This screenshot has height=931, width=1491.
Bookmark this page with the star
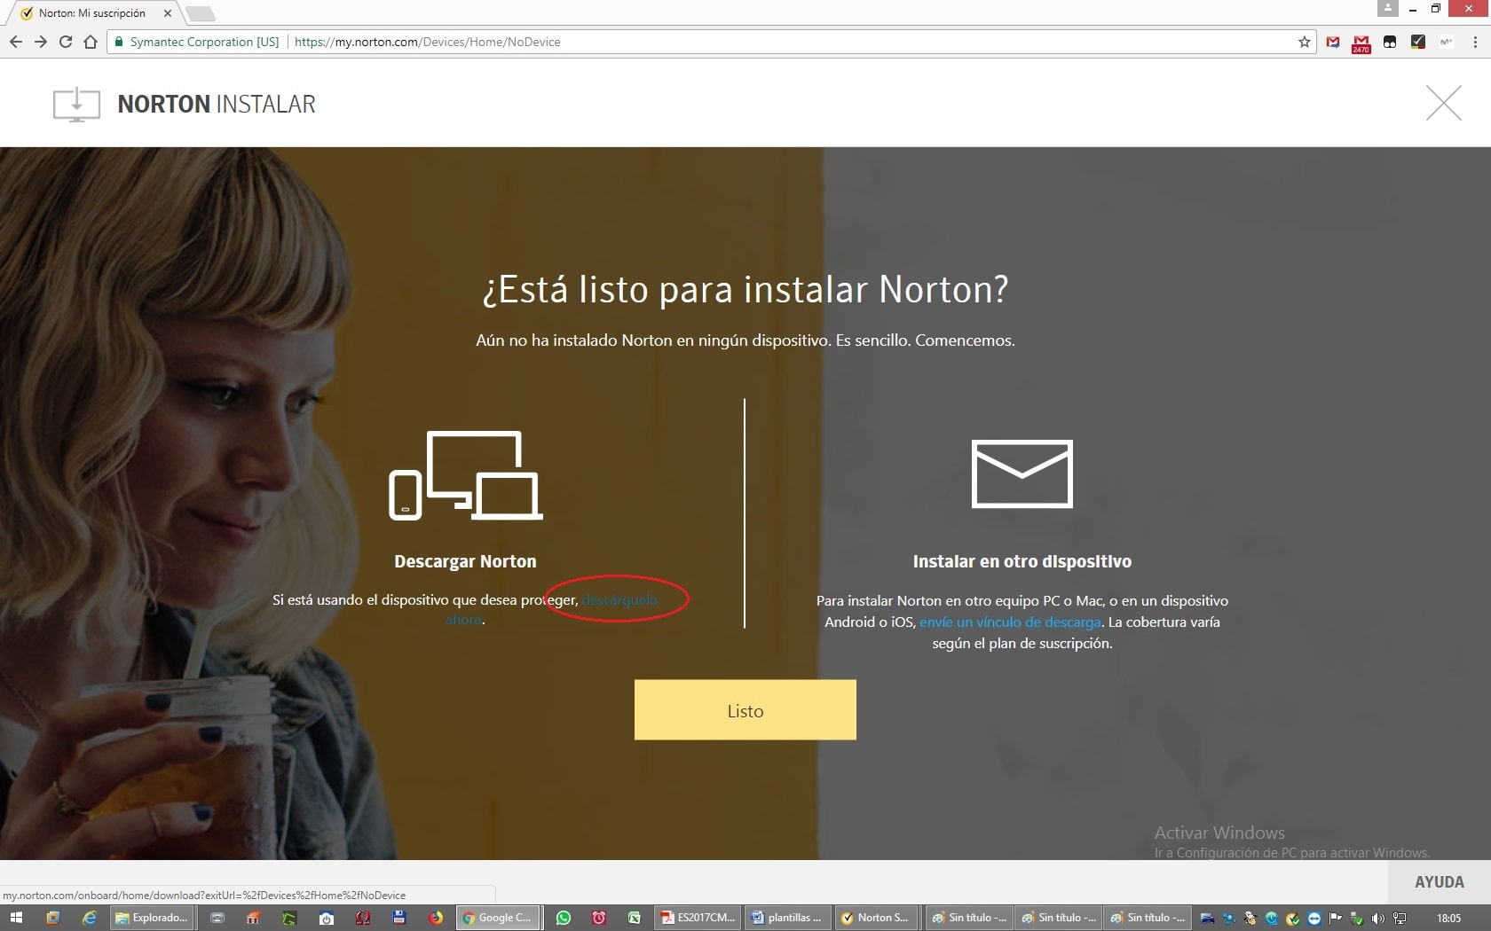[1305, 42]
